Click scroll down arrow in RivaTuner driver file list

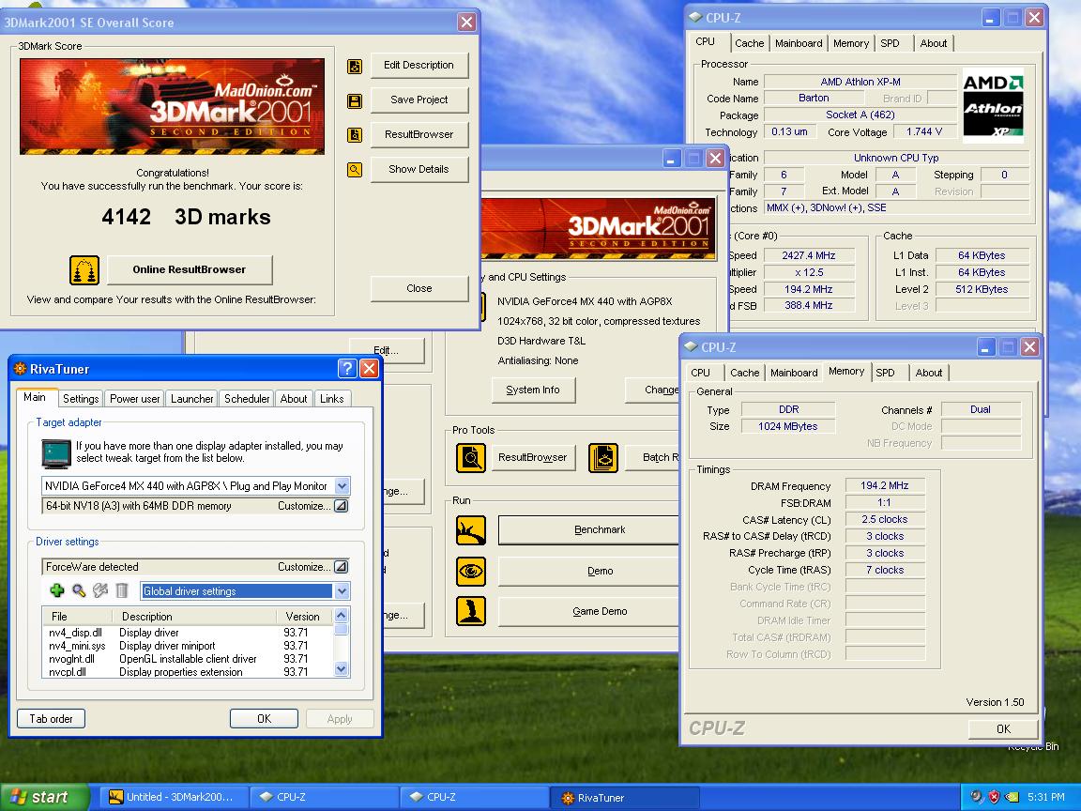click(x=342, y=669)
